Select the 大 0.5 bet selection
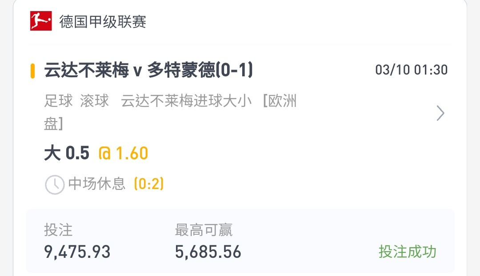Image resolution: width=480 pixels, height=276 pixels. [x=66, y=153]
